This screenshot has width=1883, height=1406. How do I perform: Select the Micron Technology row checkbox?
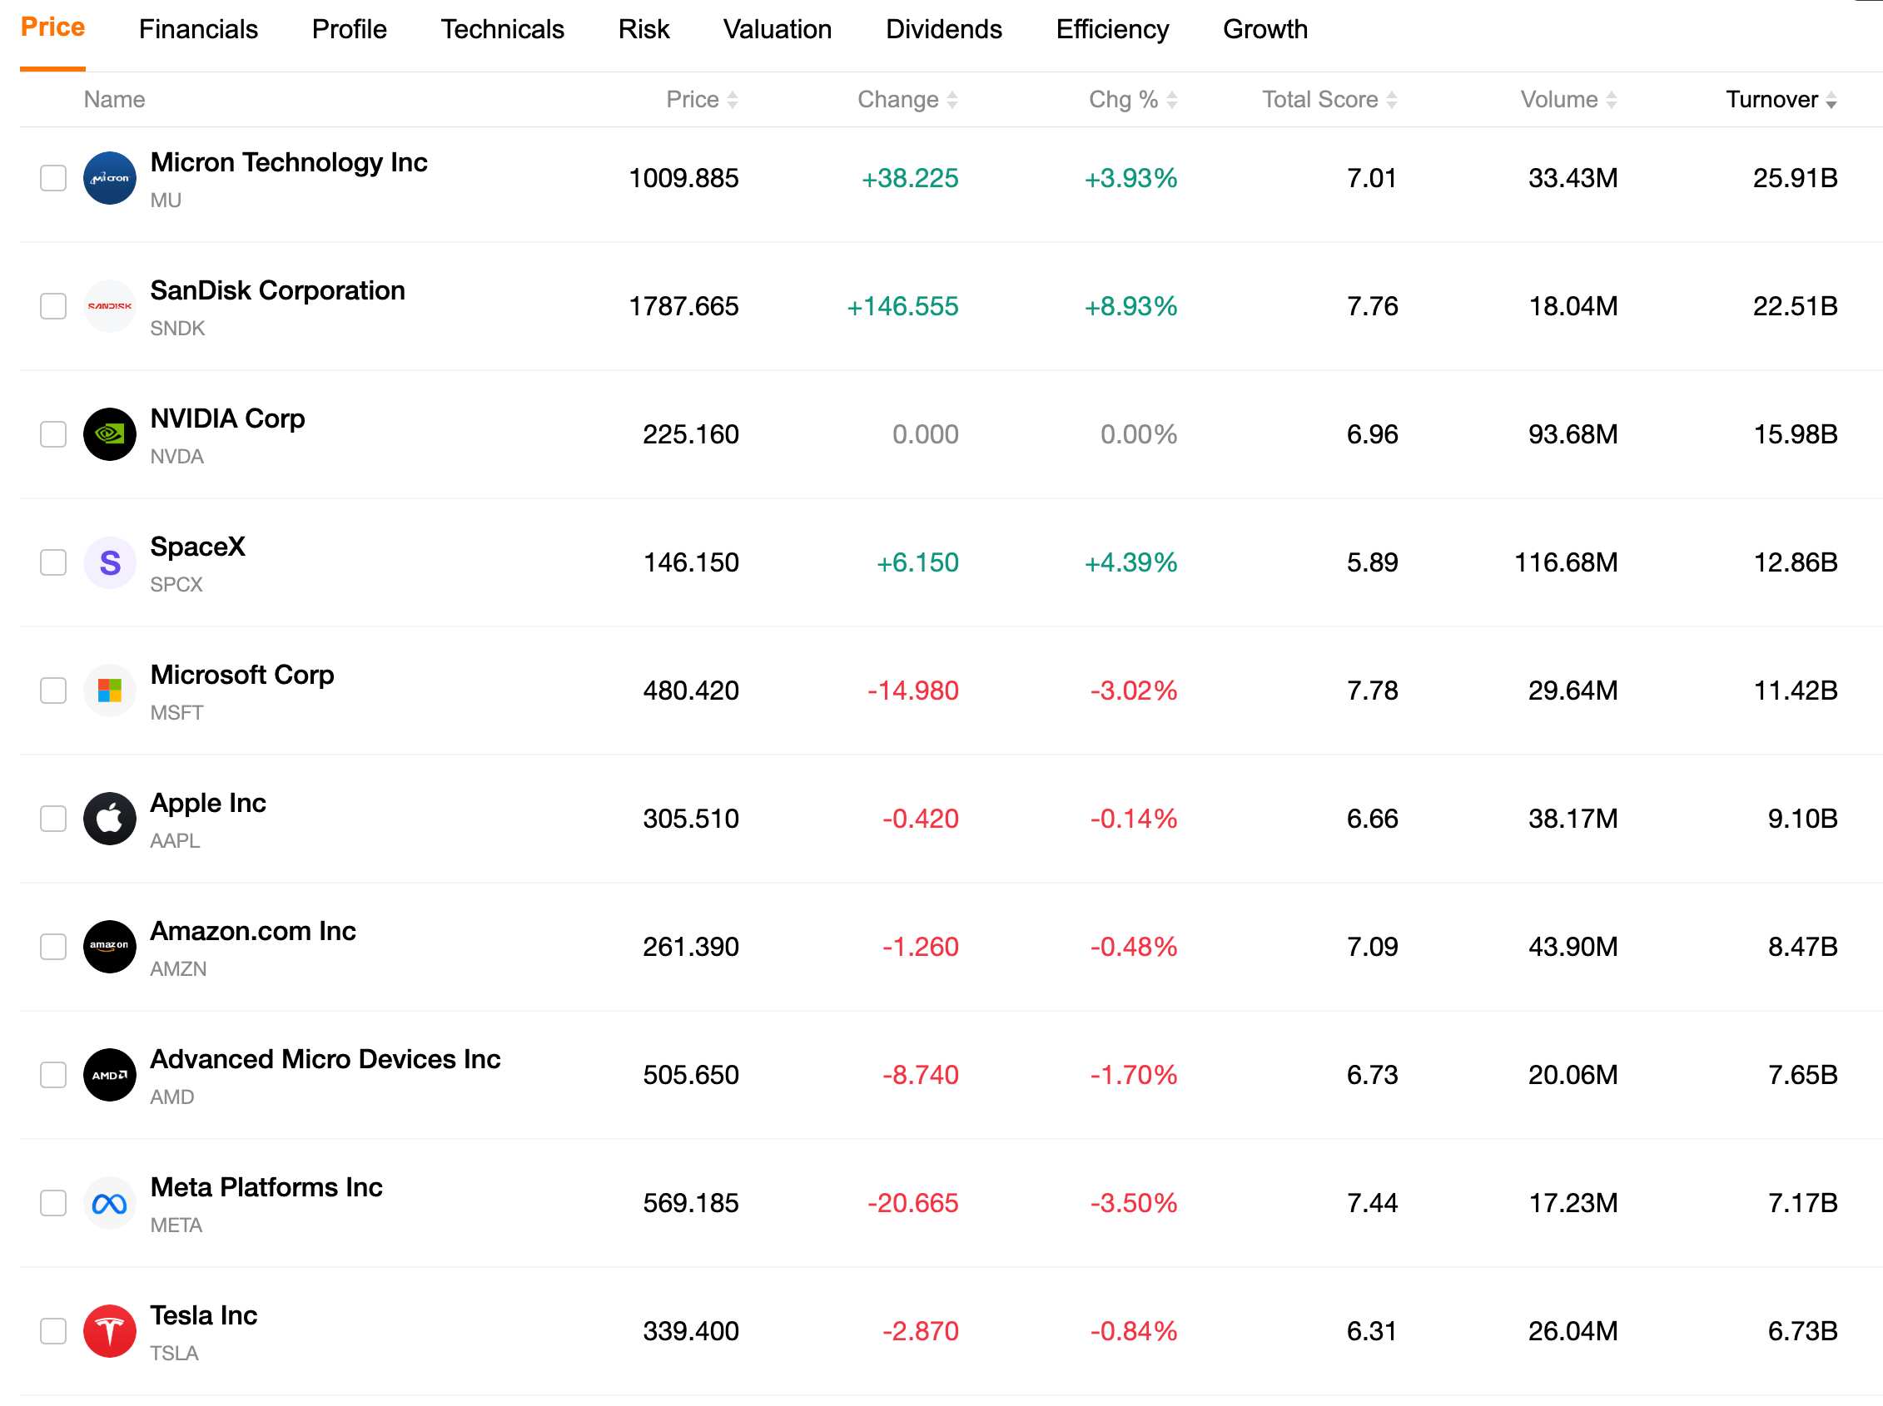pyautogui.click(x=53, y=178)
